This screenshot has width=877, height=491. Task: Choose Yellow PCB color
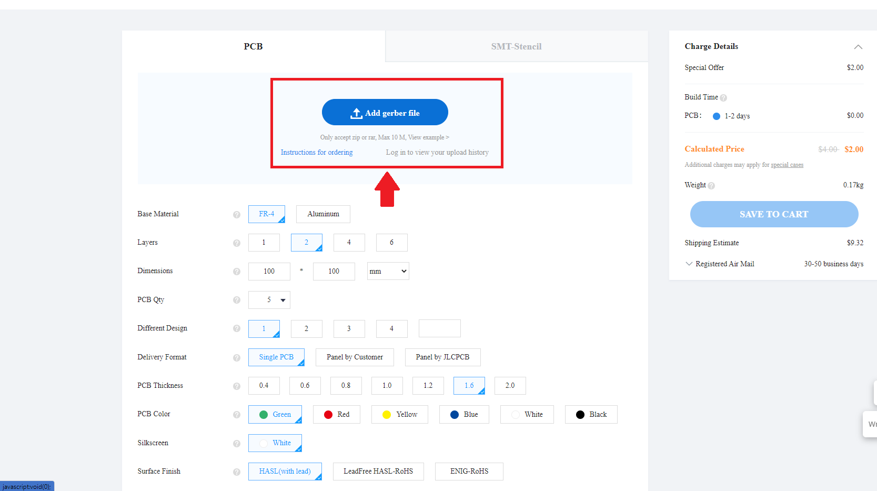click(x=400, y=414)
